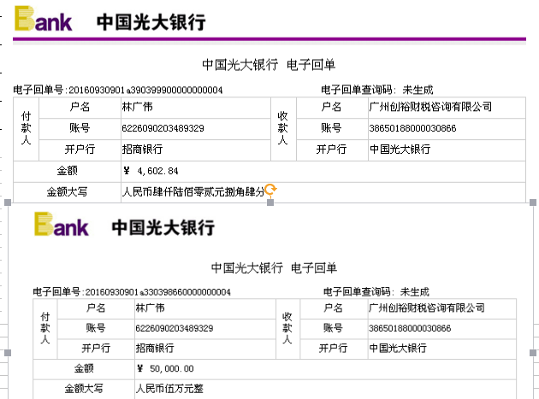
Task: Click the amount ¥ 4,602.84
Action: (x=151, y=171)
